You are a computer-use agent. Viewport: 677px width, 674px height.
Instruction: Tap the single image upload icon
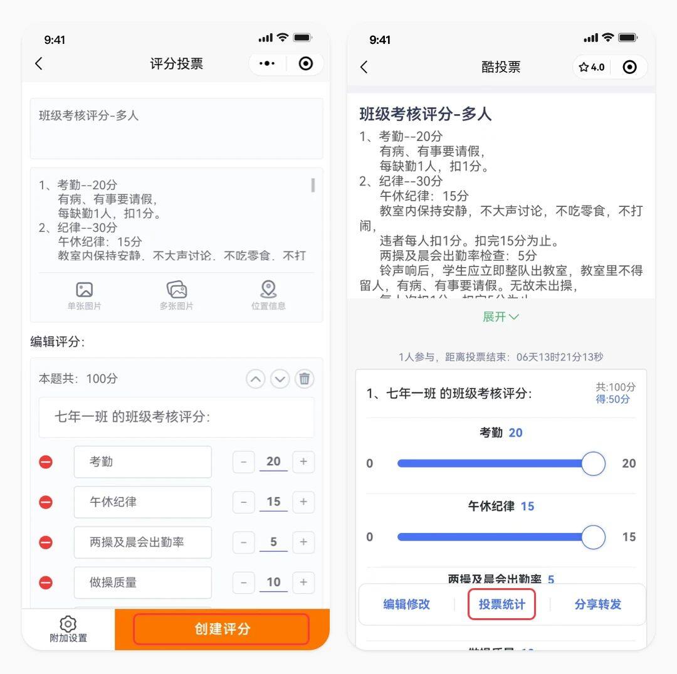pos(84,289)
